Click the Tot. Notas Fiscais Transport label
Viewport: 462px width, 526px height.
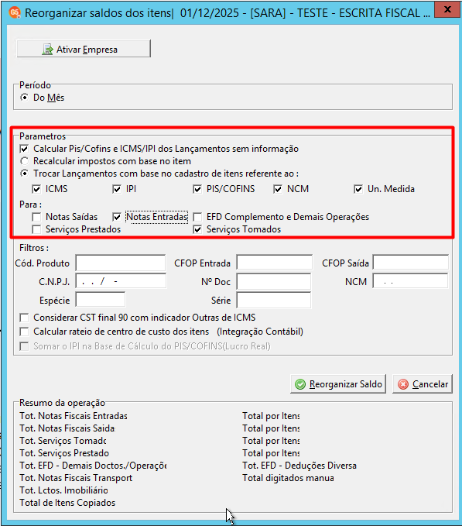[x=76, y=478]
